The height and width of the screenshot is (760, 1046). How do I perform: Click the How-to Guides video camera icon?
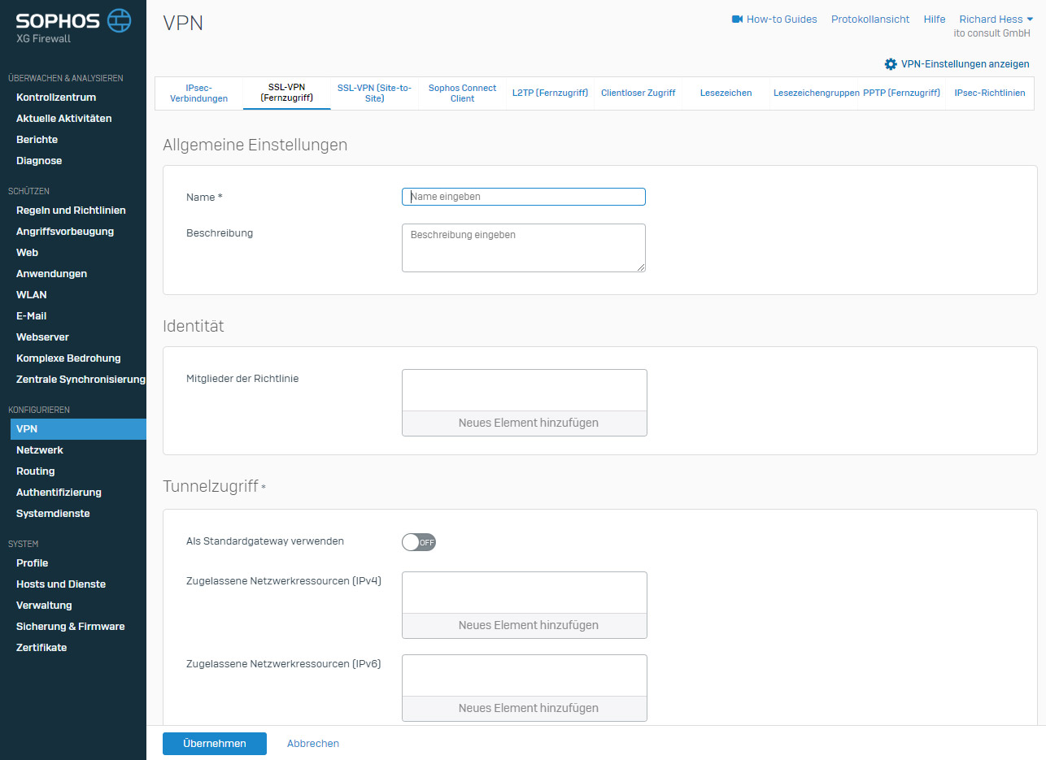tap(737, 19)
